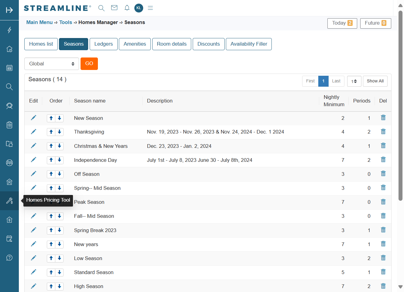Click the High Season name text
This screenshot has height=292, width=404.
click(89, 286)
